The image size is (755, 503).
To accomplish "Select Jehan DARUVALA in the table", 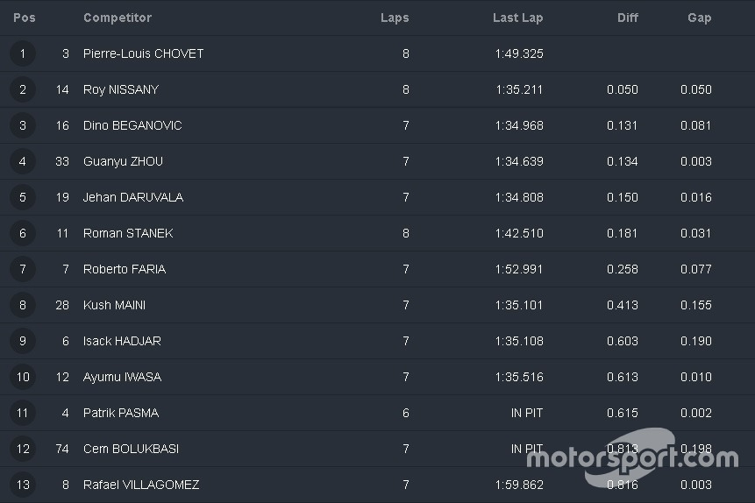I will pos(133,197).
